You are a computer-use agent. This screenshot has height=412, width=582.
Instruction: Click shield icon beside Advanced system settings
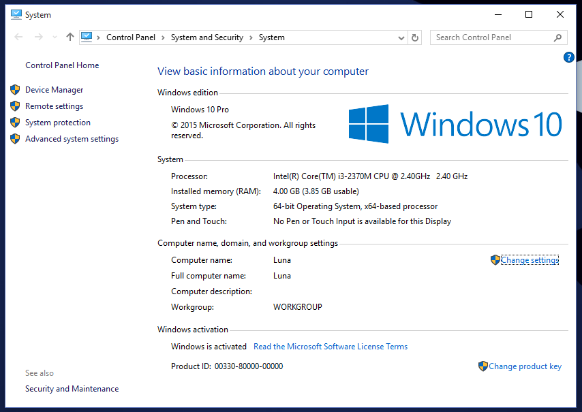[x=15, y=139]
